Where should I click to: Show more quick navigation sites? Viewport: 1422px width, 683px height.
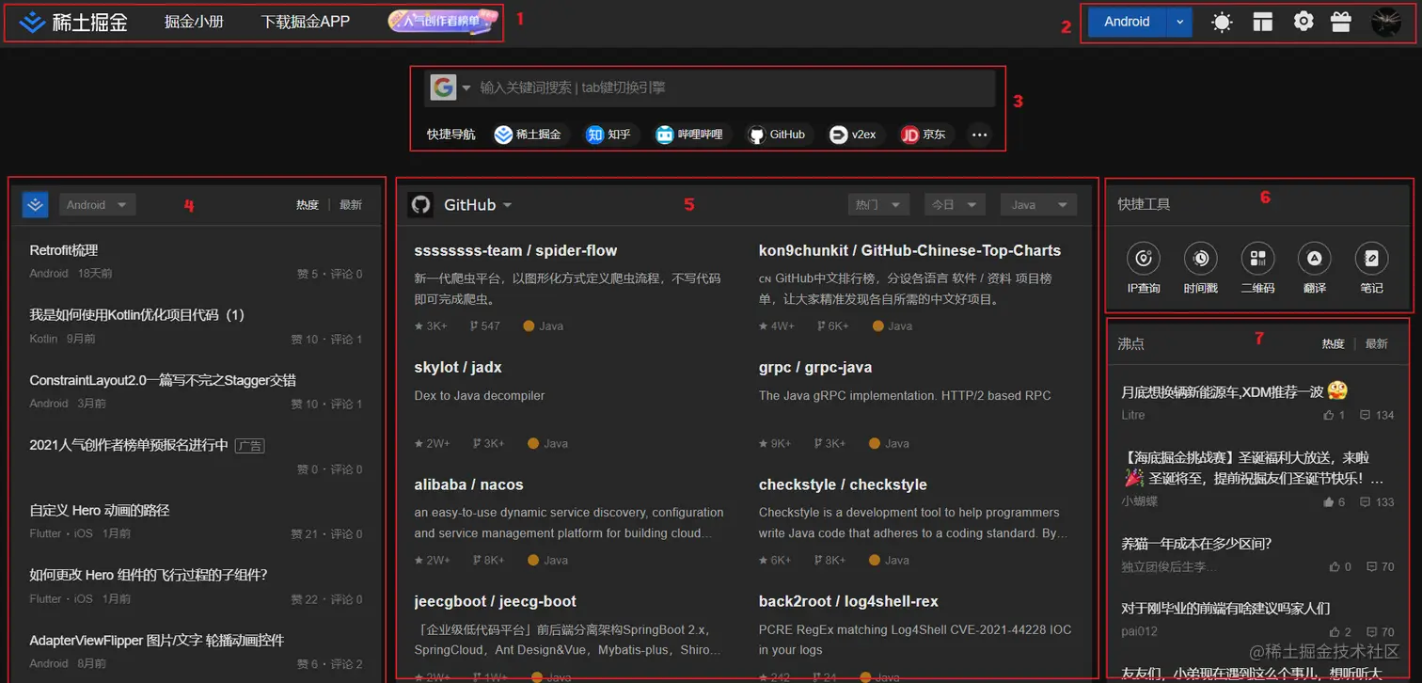[979, 135]
